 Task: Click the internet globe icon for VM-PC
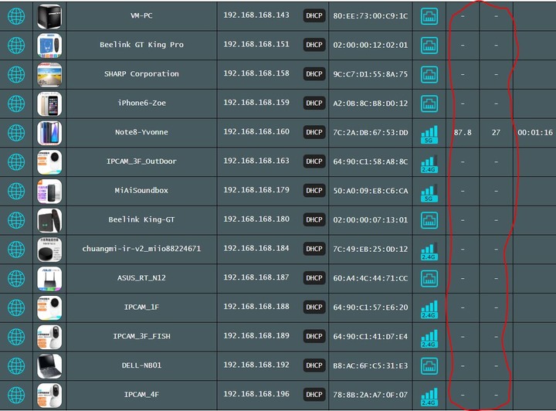16,16
